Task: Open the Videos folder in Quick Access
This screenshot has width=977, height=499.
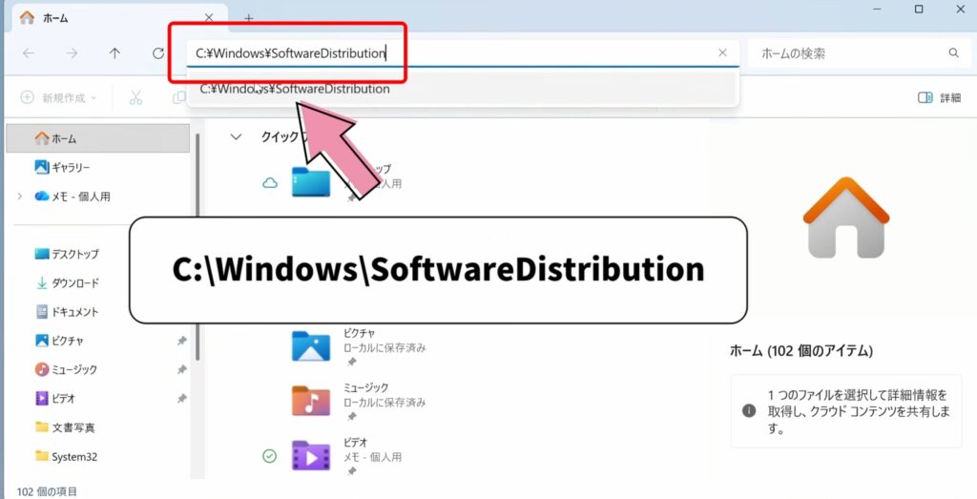Action: coord(310,456)
